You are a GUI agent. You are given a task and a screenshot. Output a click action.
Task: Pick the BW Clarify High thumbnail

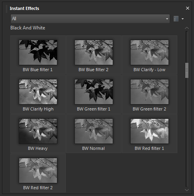38,92
